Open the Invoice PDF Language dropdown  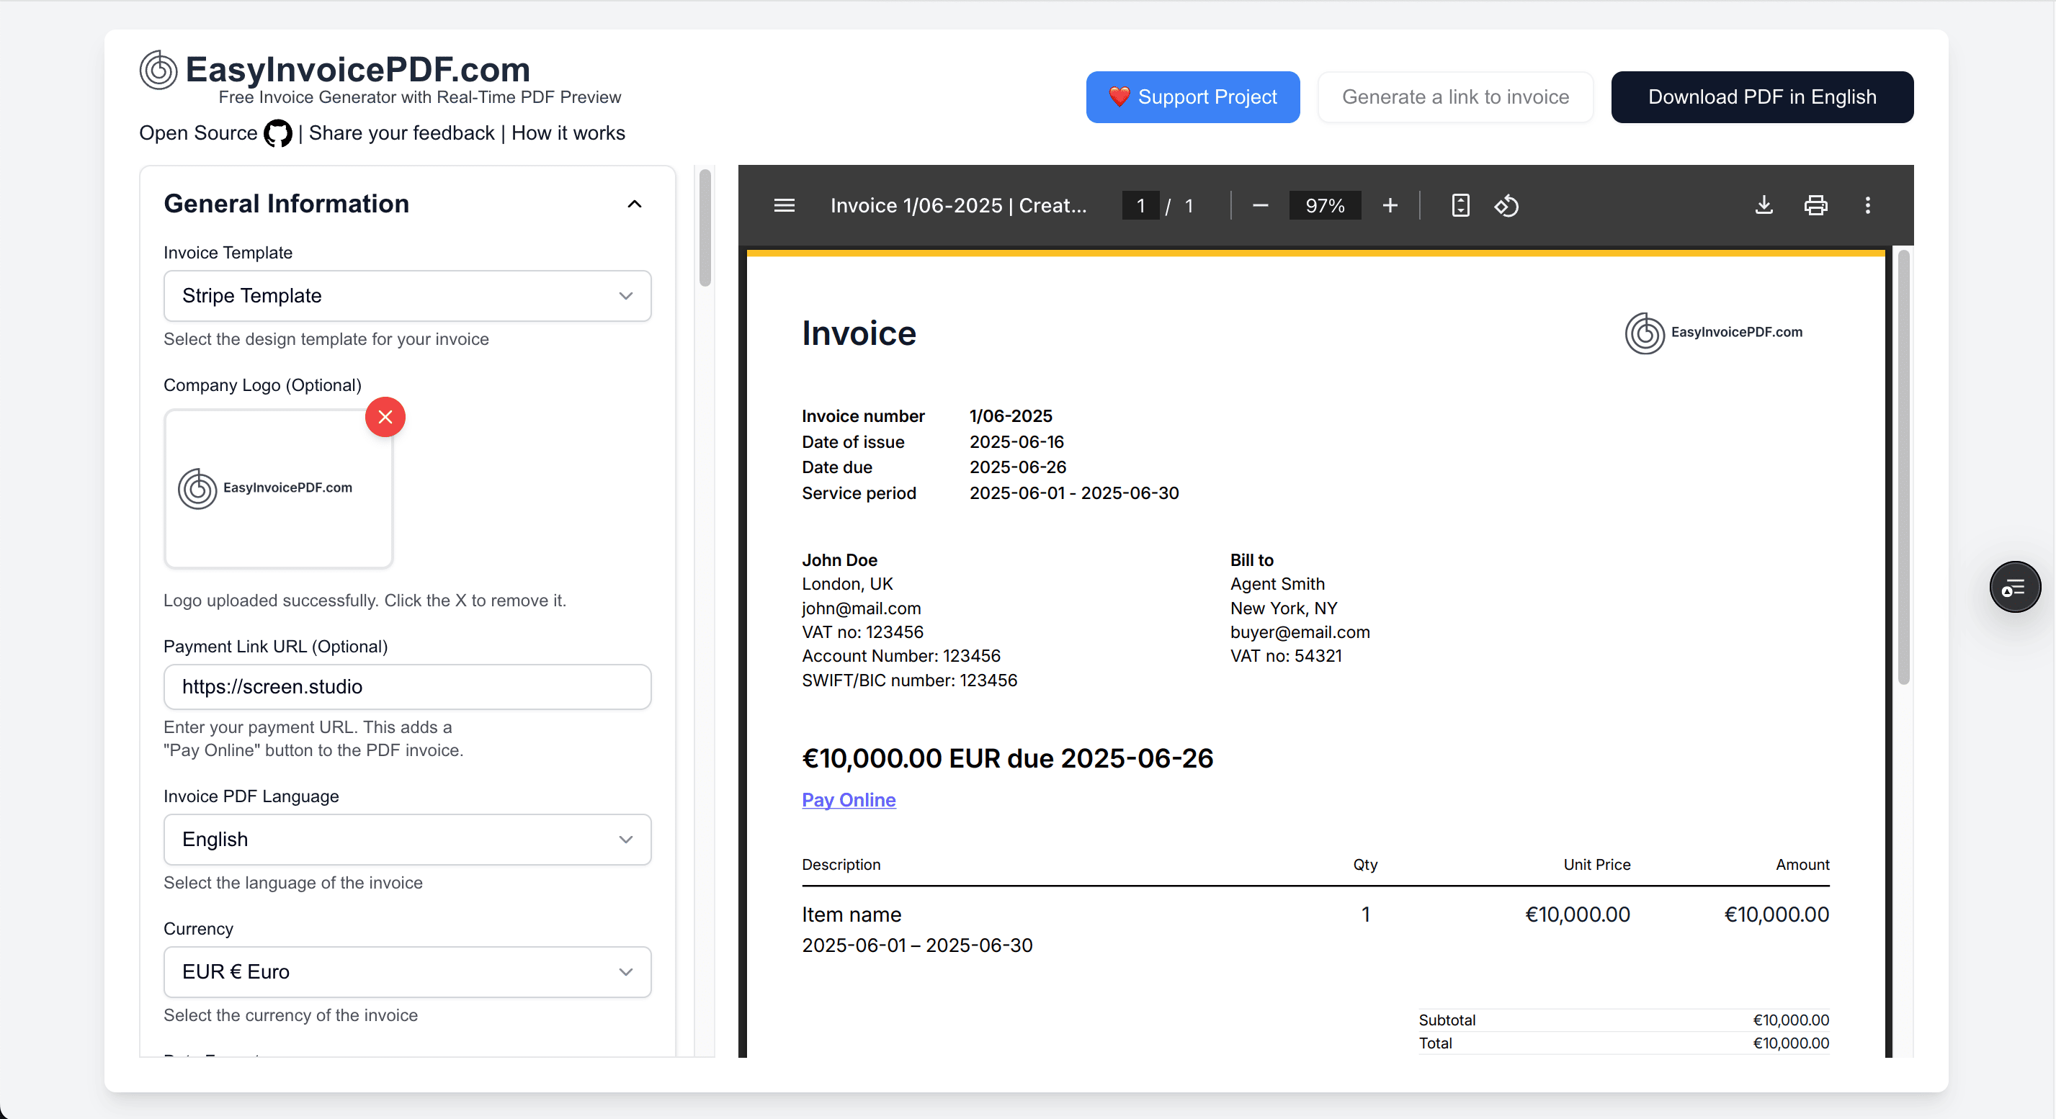click(407, 839)
